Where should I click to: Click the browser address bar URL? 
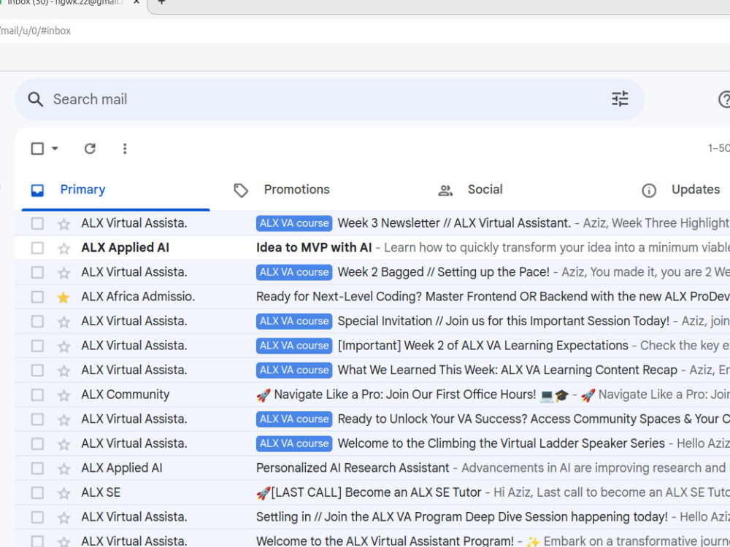[35, 31]
